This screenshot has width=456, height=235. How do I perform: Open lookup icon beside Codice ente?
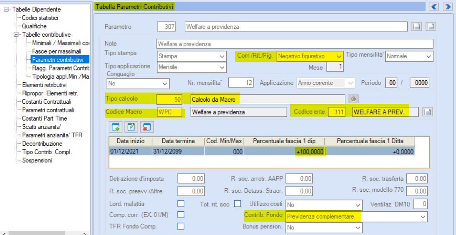point(428,112)
